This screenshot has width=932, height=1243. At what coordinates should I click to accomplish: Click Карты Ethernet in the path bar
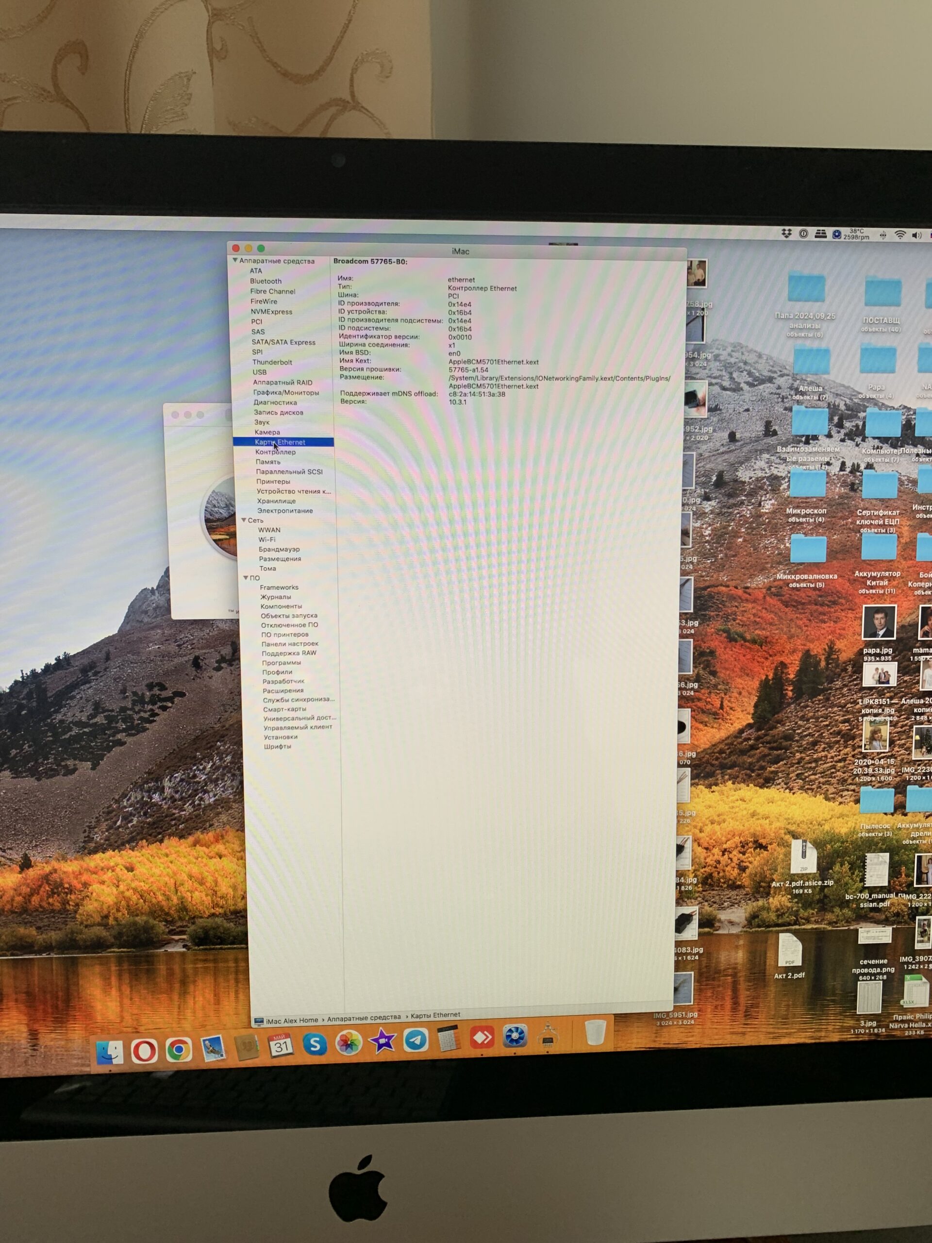(x=435, y=1015)
